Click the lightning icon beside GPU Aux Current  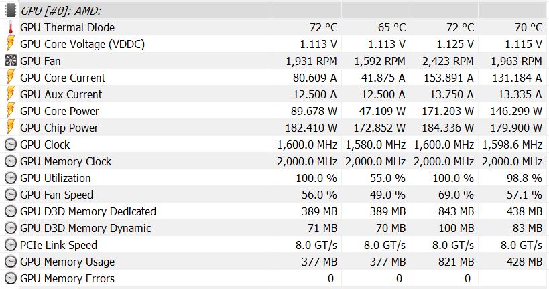coord(11,94)
